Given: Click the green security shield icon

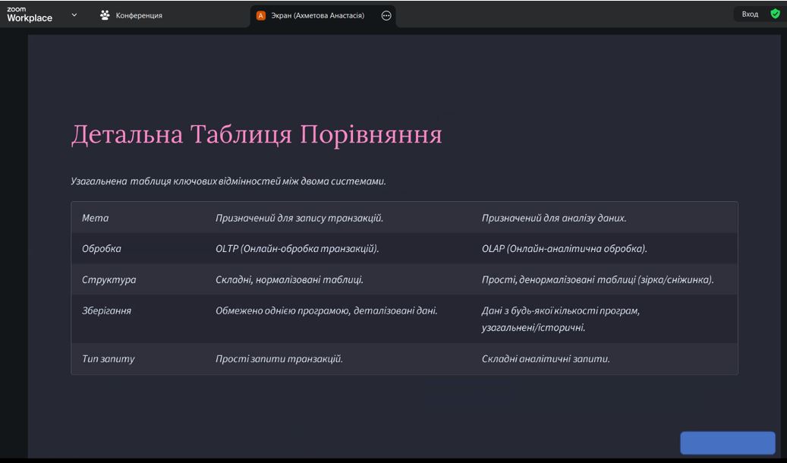Looking at the screenshot, I should [775, 14].
